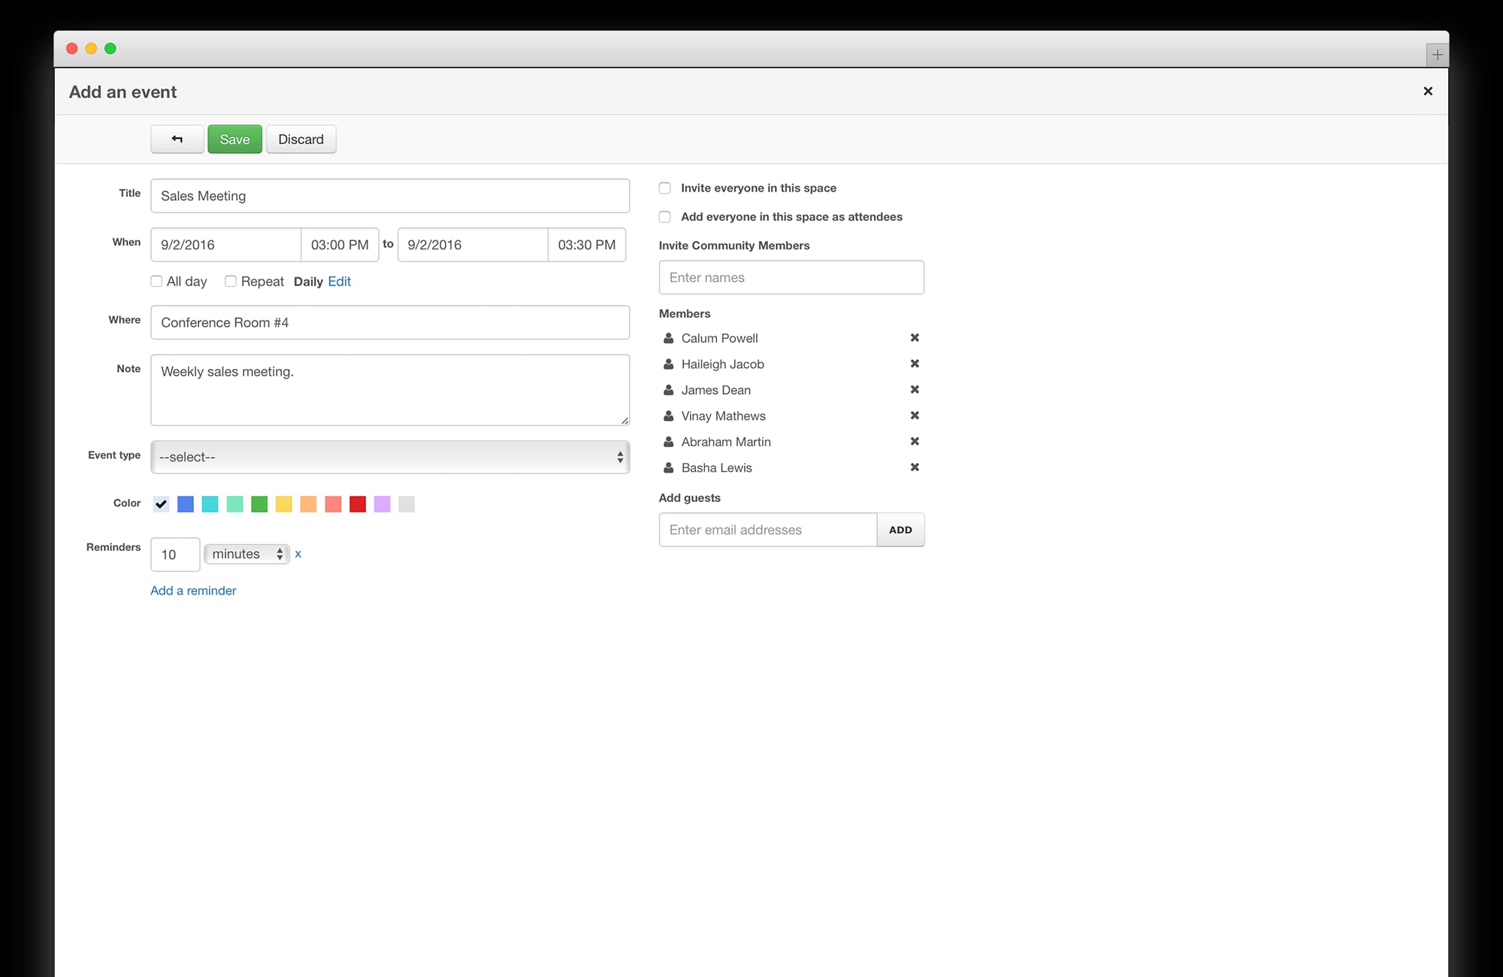Remove James Dean from the members list
This screenshot has width=1503, height=977.
915,389
